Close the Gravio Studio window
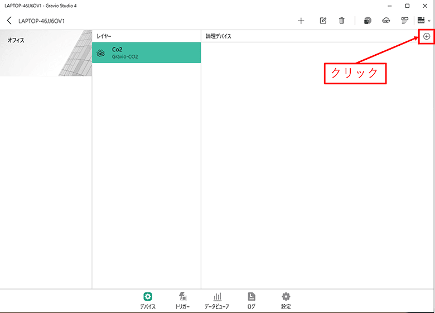 pos(425,6)
